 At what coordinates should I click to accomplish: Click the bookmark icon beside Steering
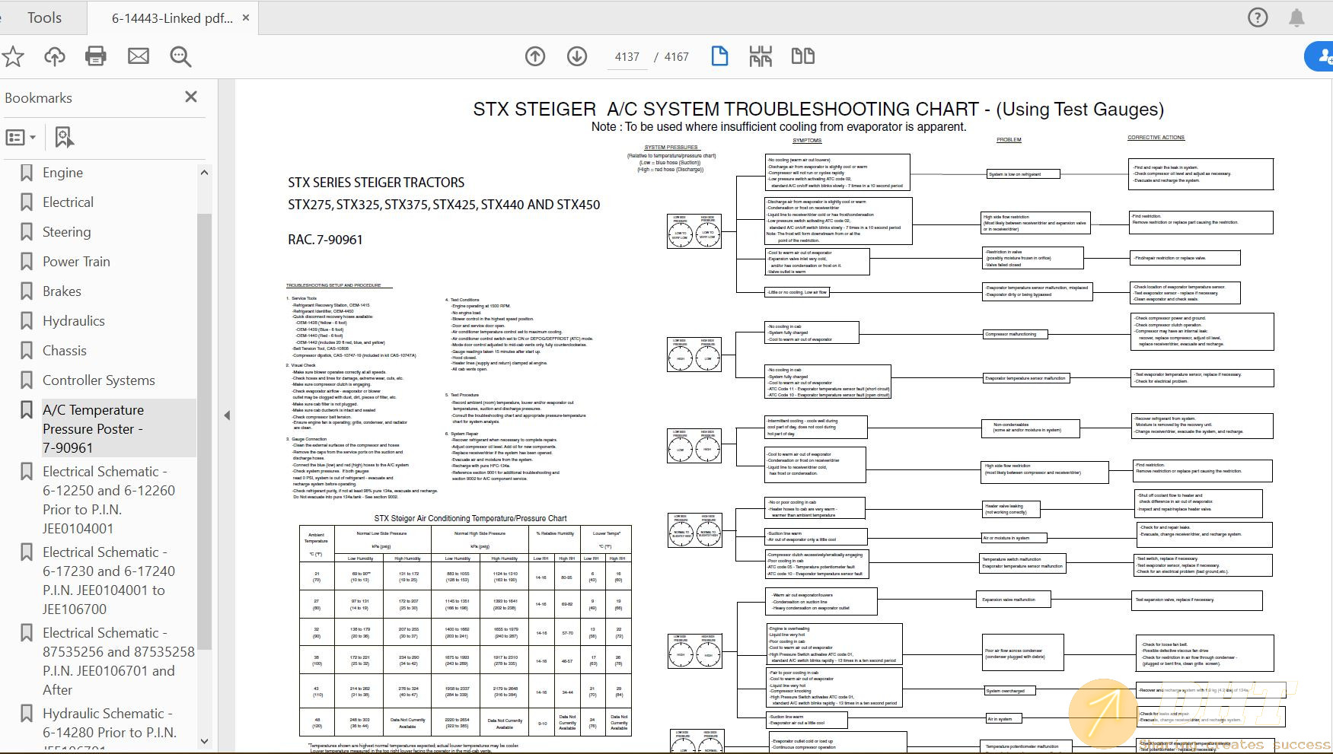pyautogui.click(x=27, y=232)
